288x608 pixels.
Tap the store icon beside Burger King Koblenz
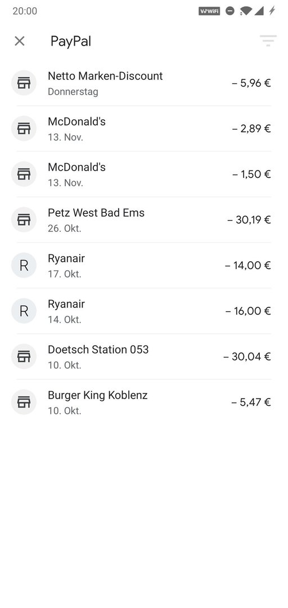[24, 402]
